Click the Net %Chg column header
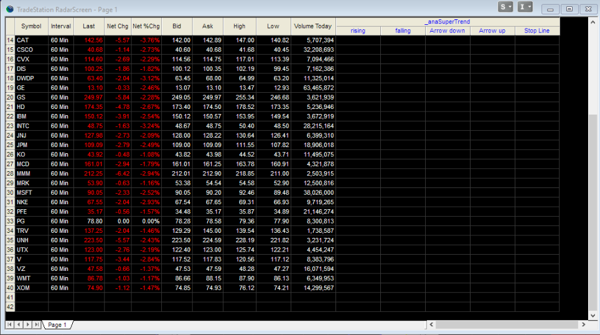The image size is (600, 335). [x=146, y=26]
